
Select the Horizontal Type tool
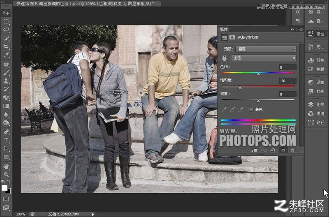click(x=6, y=140)
